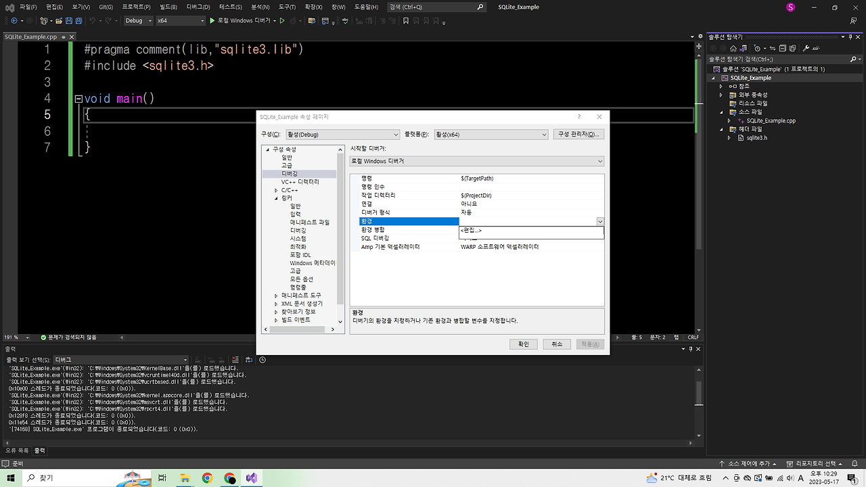Click the 취소 button in dialog
Image resolution: width=866 pixels, height=487 pixels.
(x=557, y=344)
